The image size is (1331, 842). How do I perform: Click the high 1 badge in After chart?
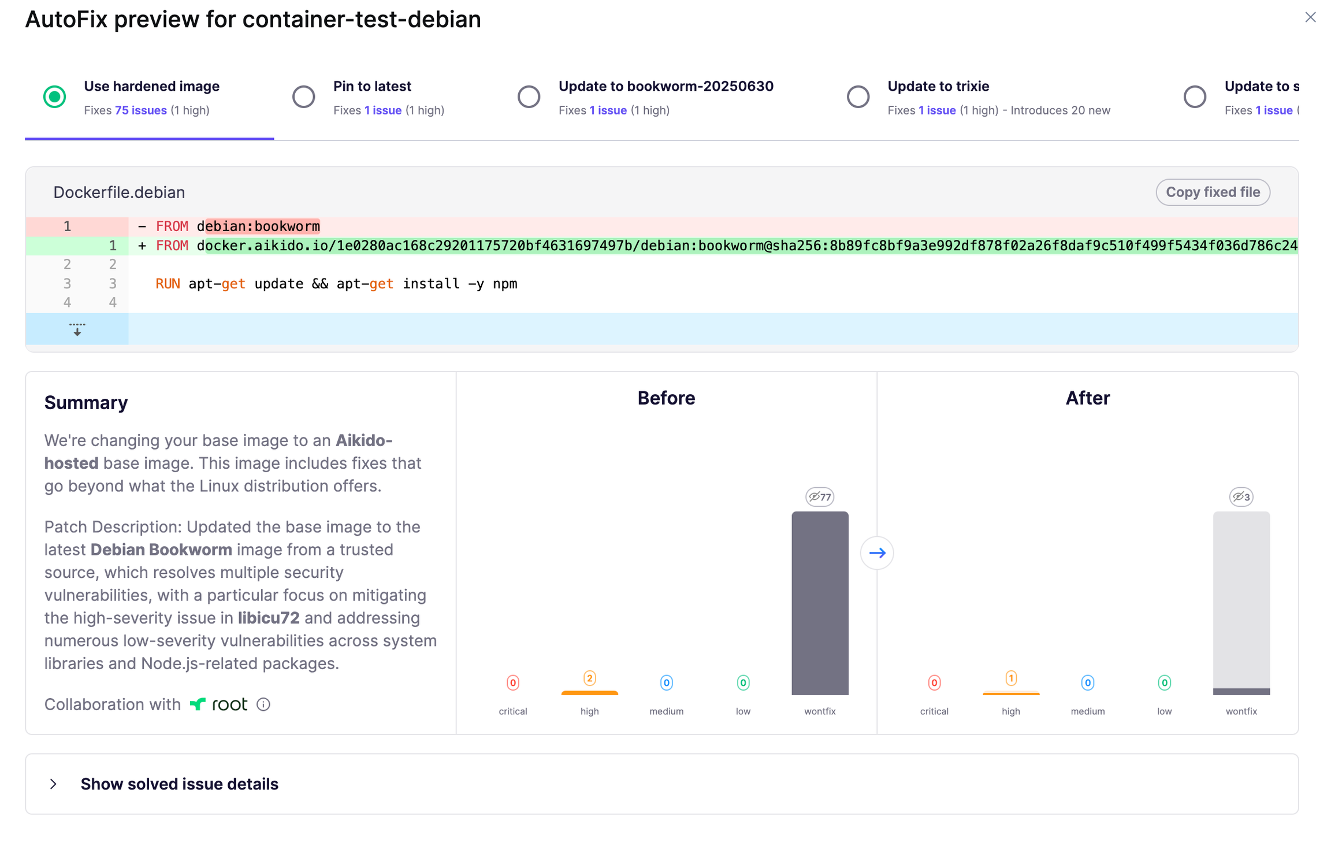point(1011,678)
